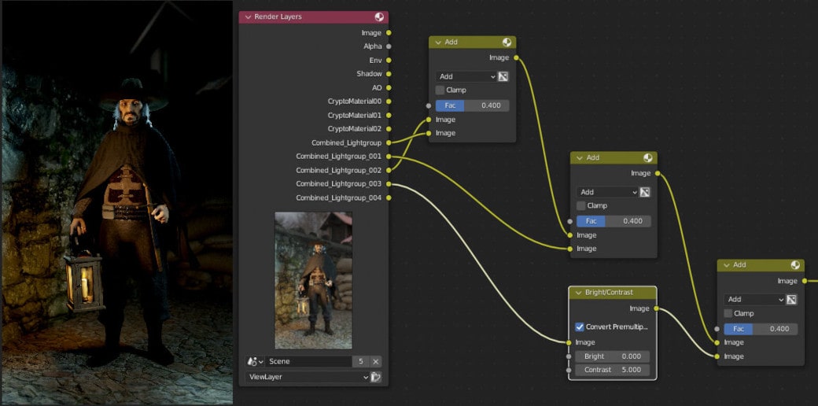Collapse the Render Layers node
Image resolution: width=818 pixels, height=406 pixels.
click(249, 17)
